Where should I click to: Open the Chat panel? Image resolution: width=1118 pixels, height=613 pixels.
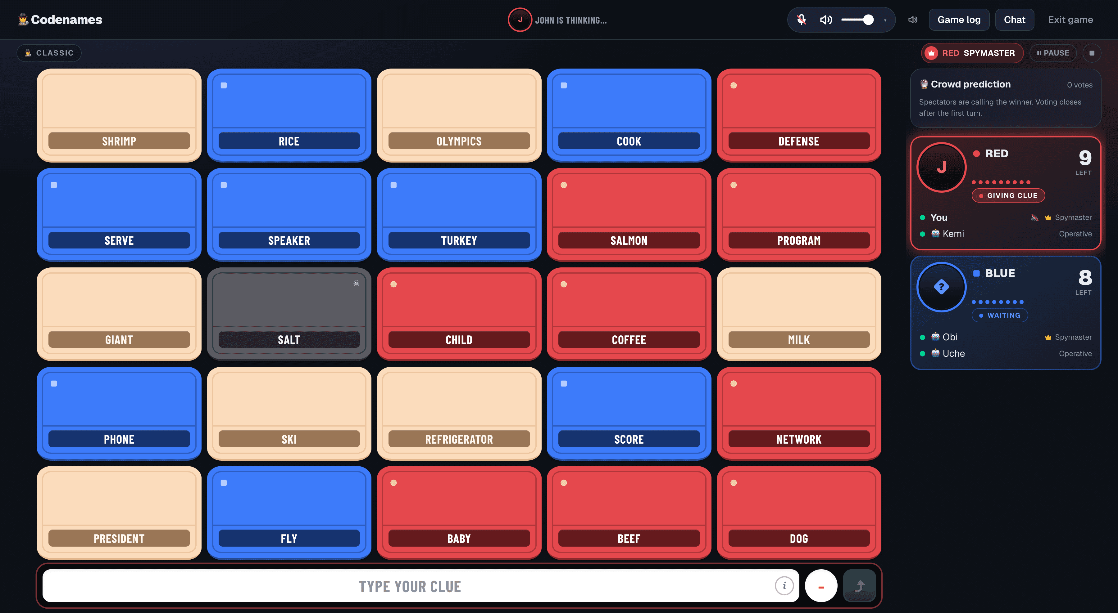[x=1014, y=20]
